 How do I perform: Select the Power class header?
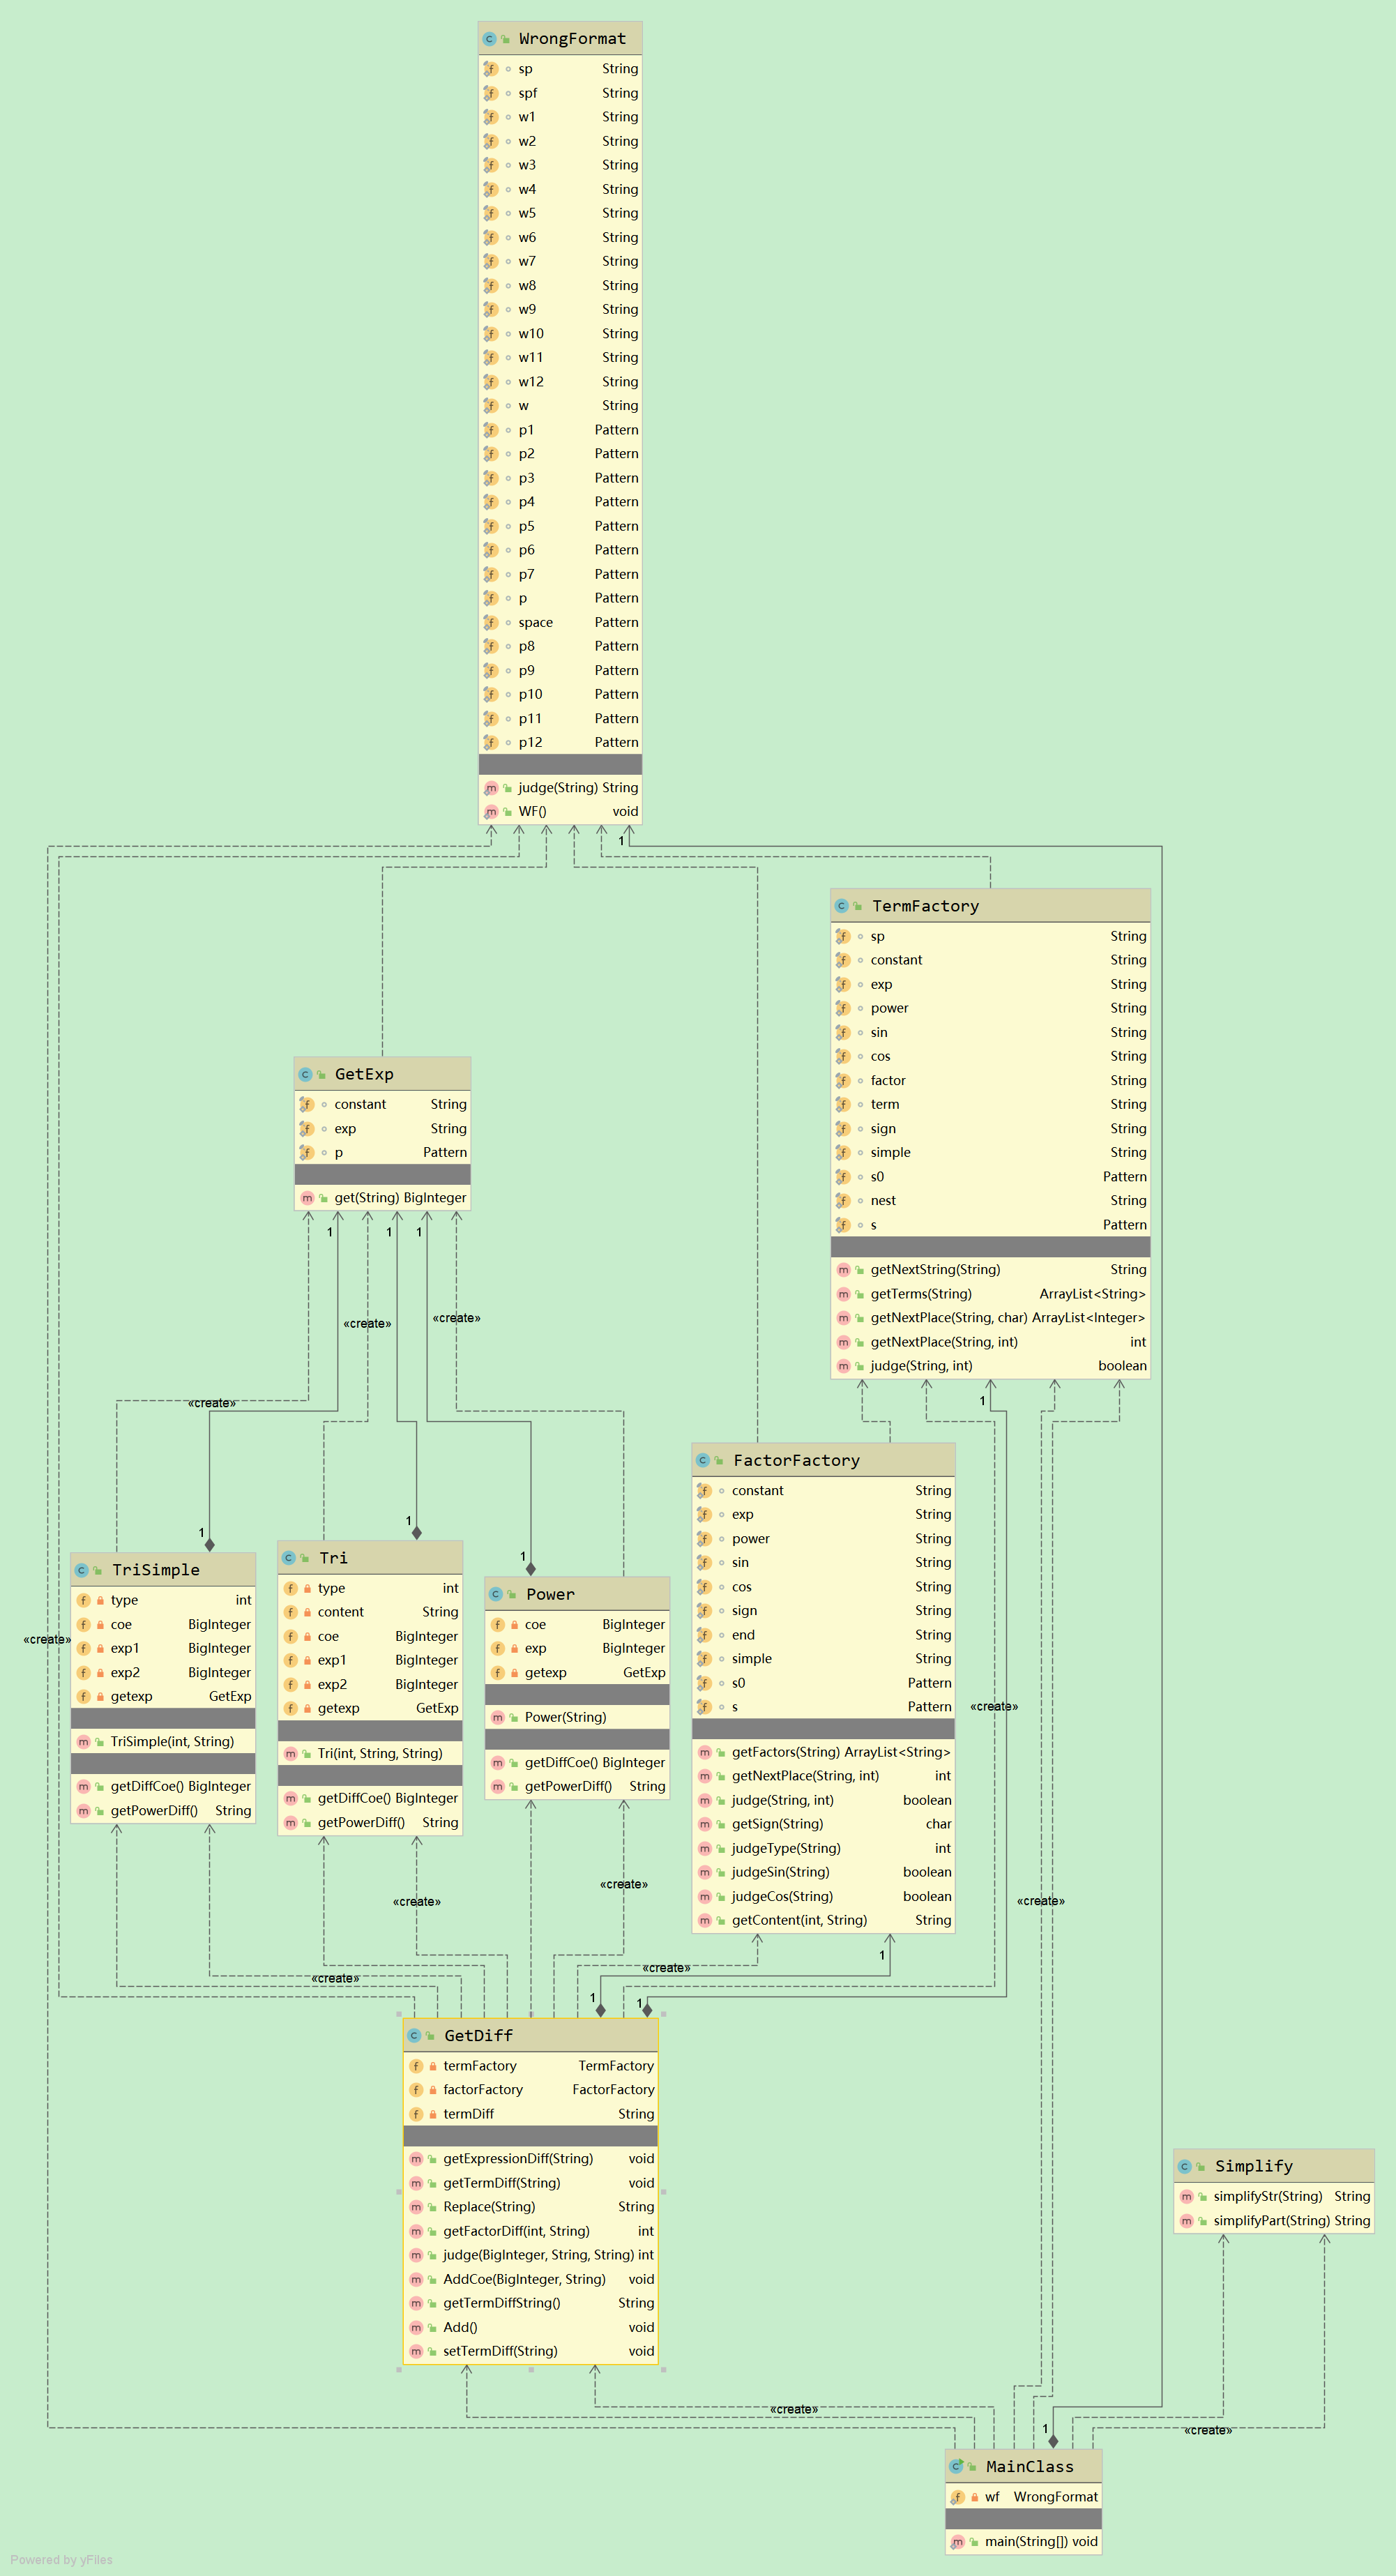click(550, 1594)
